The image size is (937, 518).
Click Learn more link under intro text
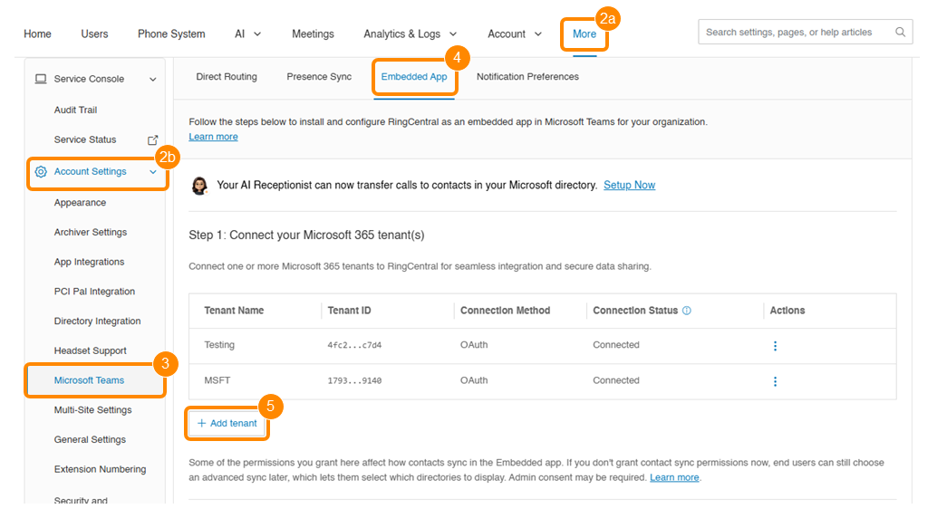point(213,137)
